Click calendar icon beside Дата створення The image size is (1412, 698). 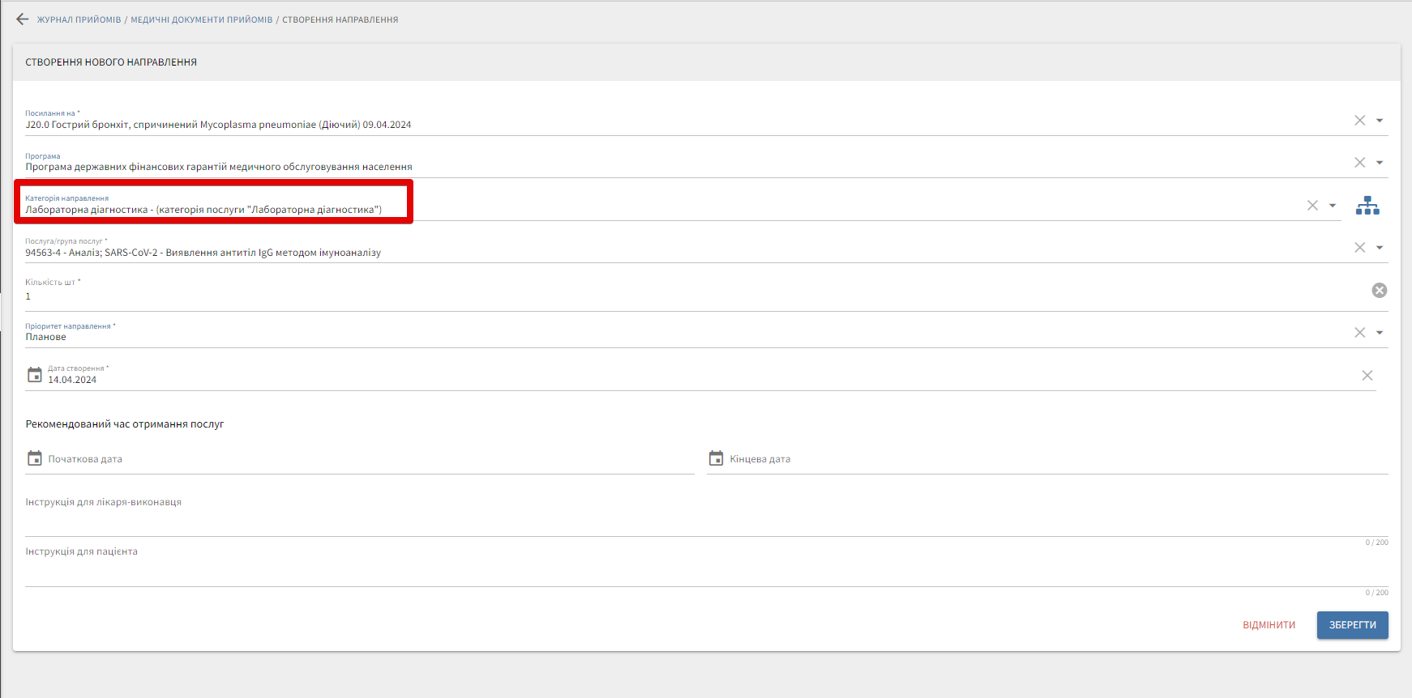35,375
